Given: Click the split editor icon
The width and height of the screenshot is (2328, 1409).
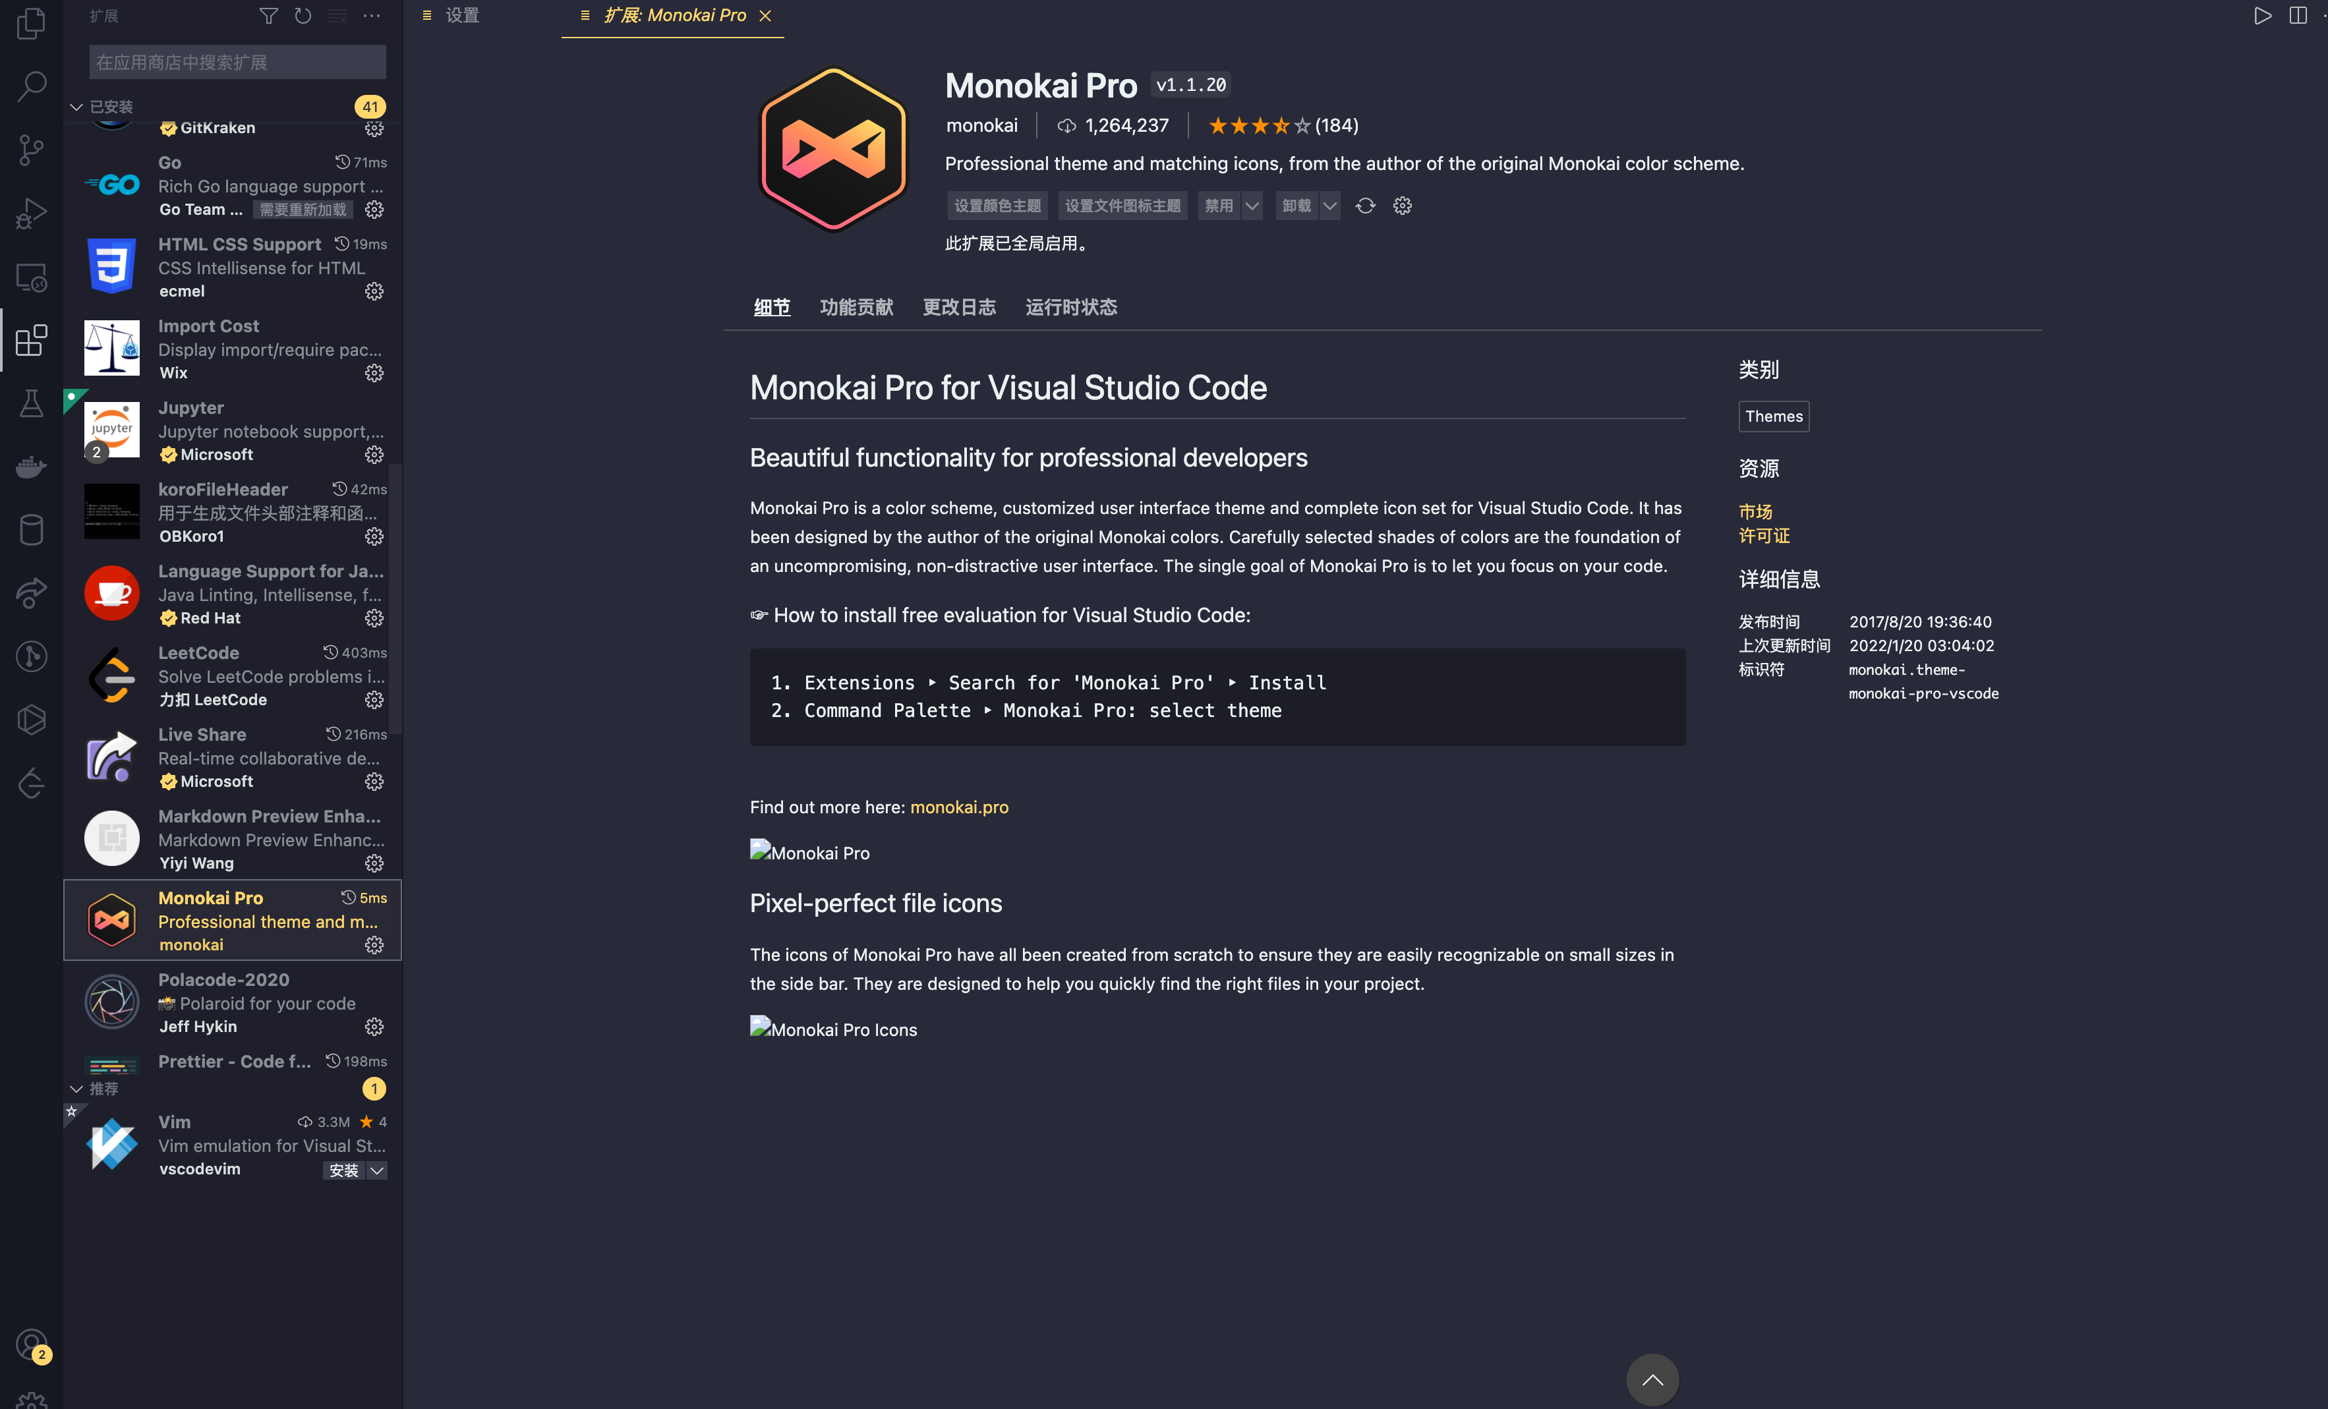Looking at the screenshot, I should tap(2298, 16).
